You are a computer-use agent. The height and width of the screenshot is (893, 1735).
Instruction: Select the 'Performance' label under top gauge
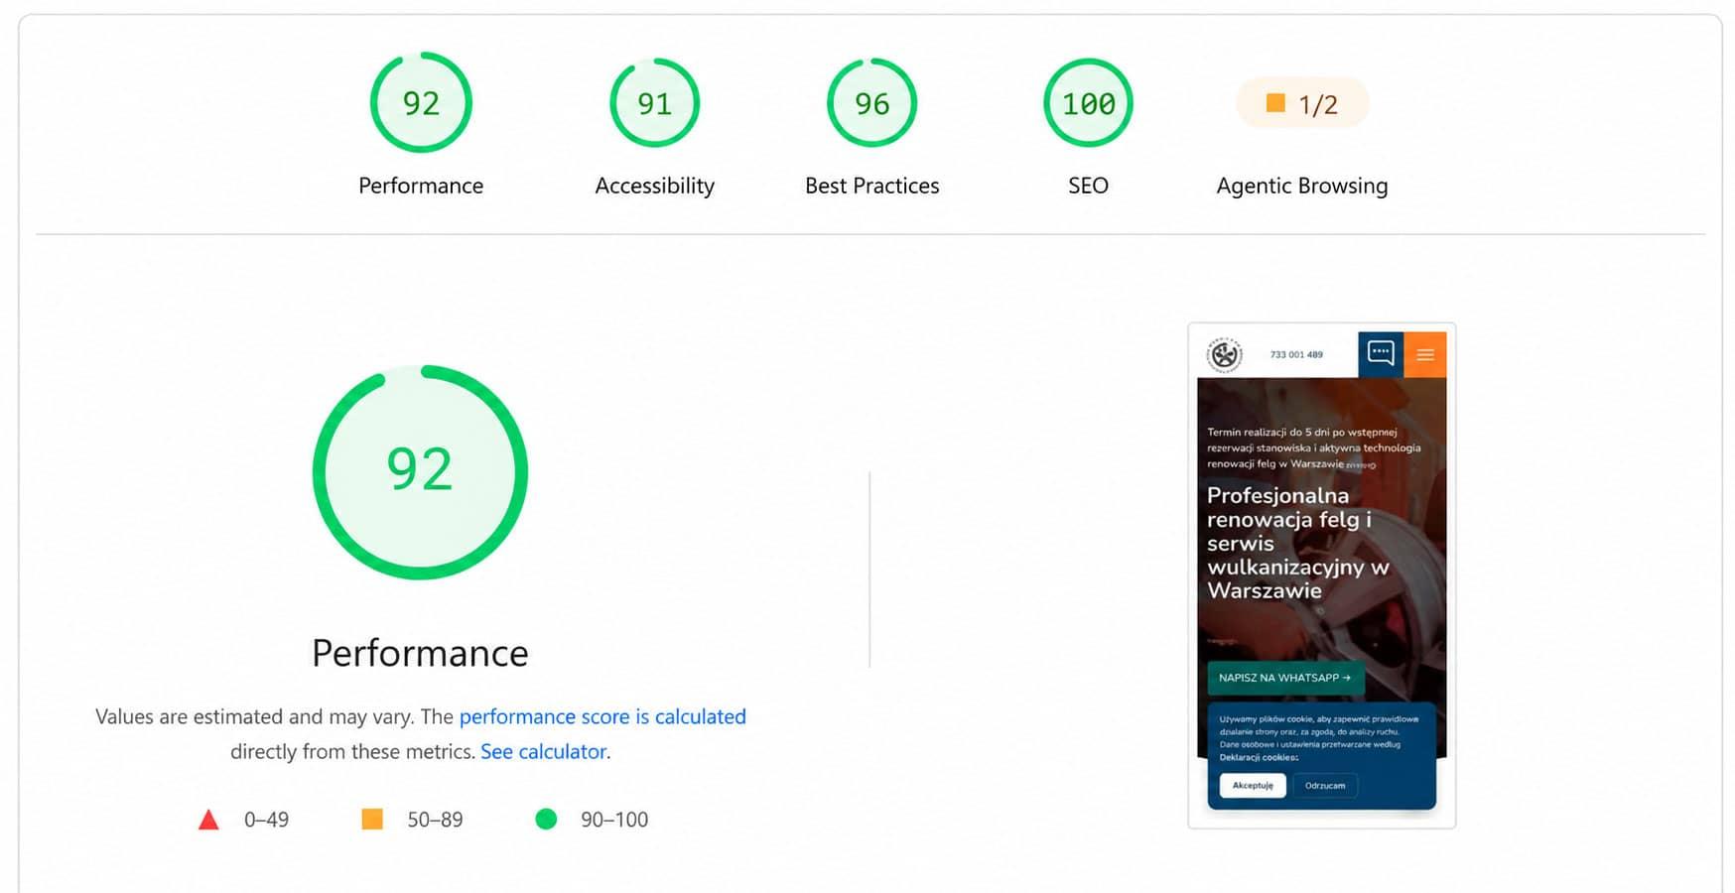[421, 186]
